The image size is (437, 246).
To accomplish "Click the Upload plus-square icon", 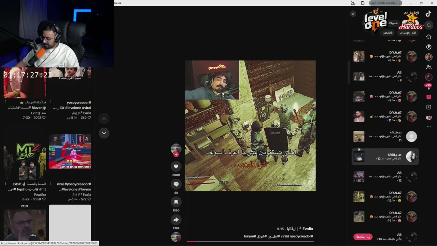I will coord(429,107).
